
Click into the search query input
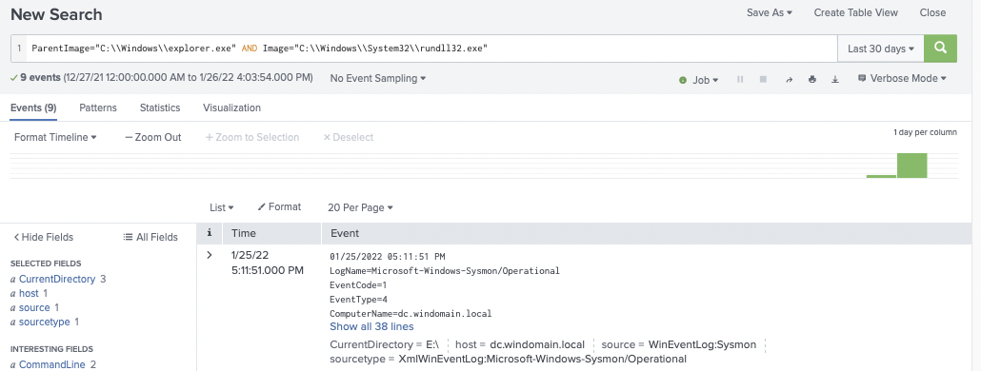tap(431, 49)
